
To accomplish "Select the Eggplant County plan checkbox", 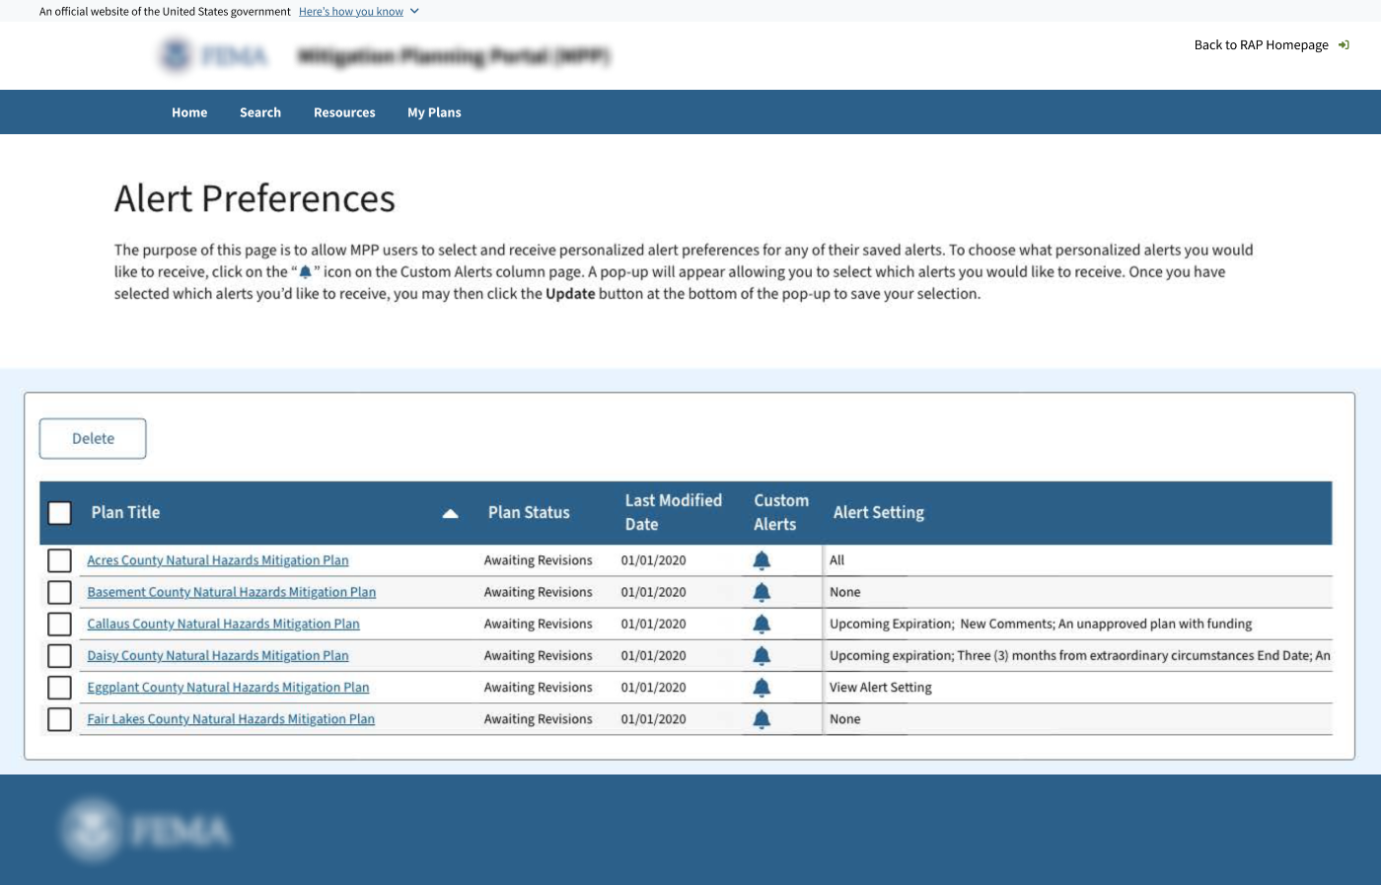I will coord(60,688).
